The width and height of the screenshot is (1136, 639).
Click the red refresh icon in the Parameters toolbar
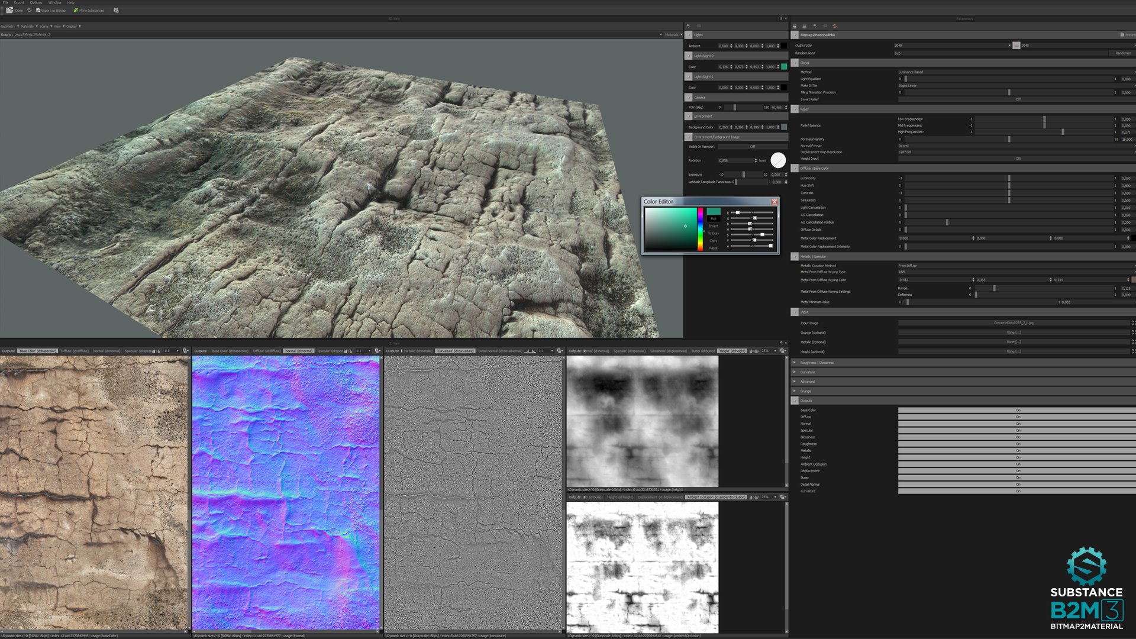[x=834, y=25]
